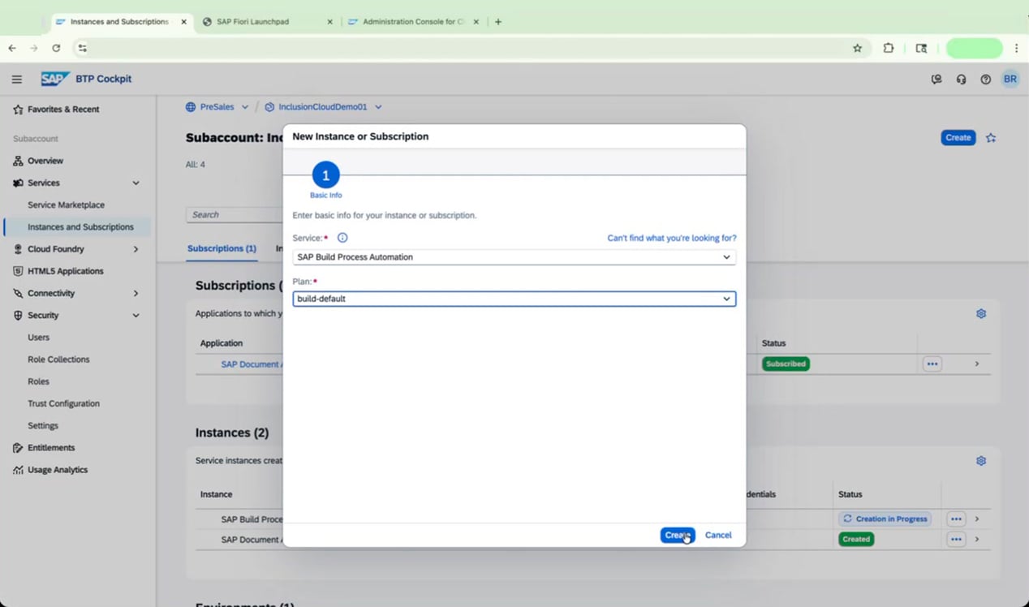Open Entitlements in sidebar

point(51,448)
